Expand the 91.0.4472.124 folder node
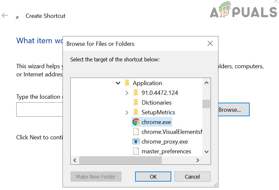Image resolution: width=279 pixels, height=190 pixels. pyautogui.click(x=127, y=93)
